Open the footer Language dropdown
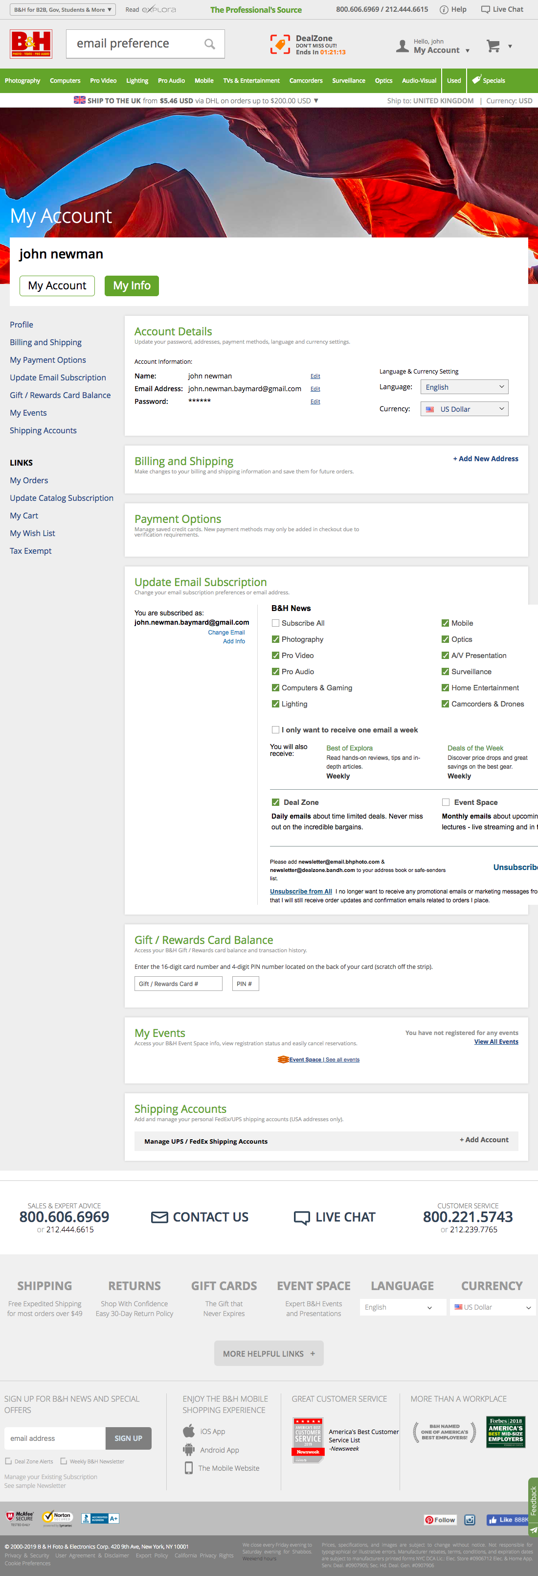The height and width of the screenshot is (1576, 538). [x=402, y=1307]
